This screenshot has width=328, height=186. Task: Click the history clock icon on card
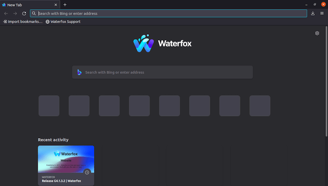87,172
